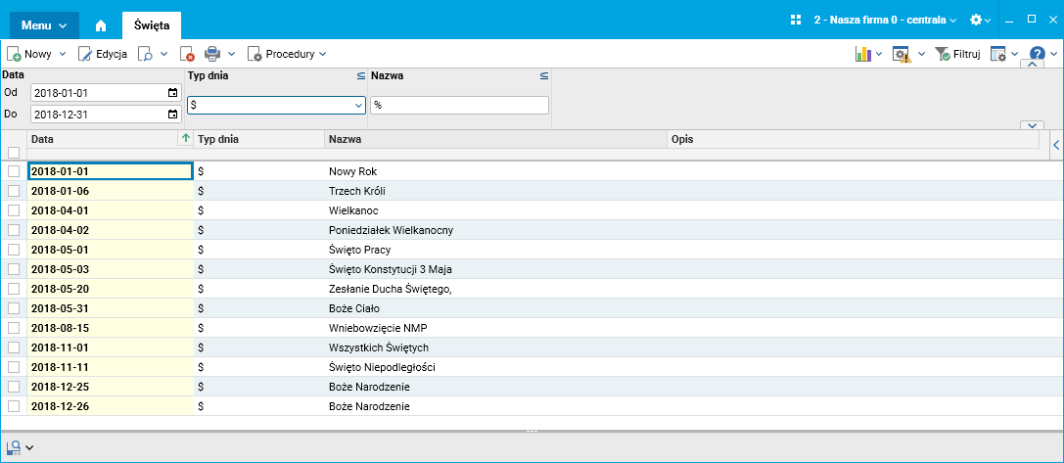The image size is (1064, 463).
Task: Check the row for Boże Ciało
Action: [14, 308]
